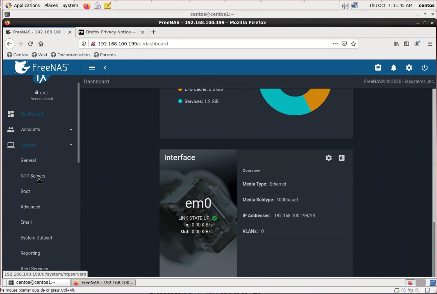Reload the page in Firefox
Viewport: 437px width, 294px height.
point(31,44)
